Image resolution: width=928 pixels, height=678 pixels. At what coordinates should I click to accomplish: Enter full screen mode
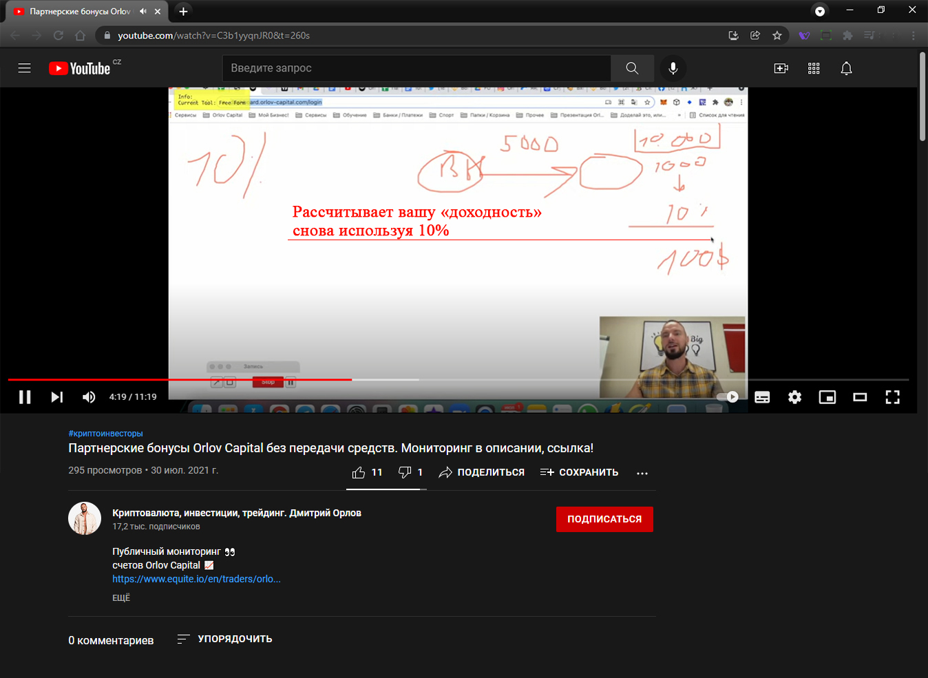(892, 397)
